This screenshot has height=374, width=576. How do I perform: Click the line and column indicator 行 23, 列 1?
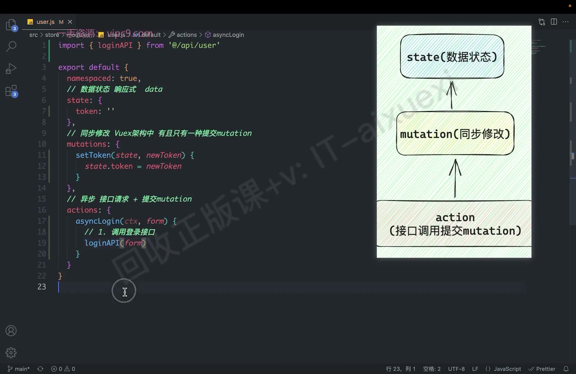(400, 369)
